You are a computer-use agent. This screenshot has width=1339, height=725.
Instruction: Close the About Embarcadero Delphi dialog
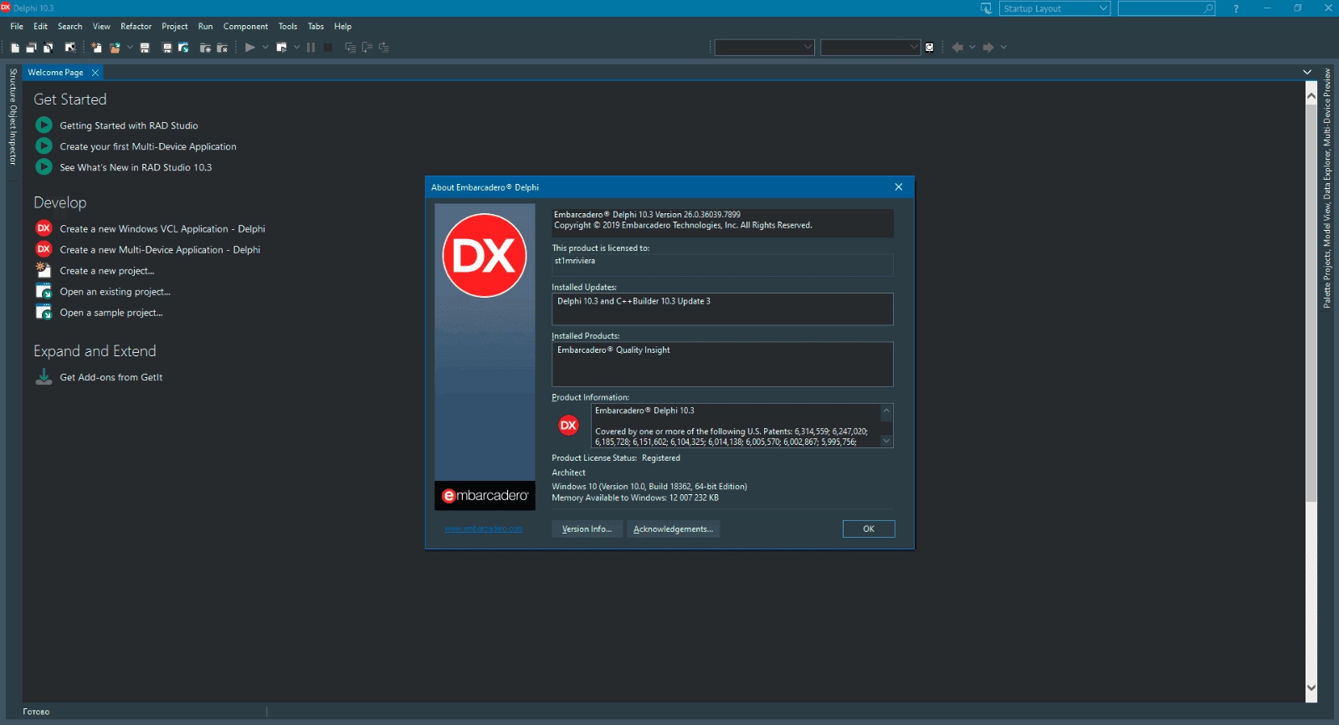(898, 187)
